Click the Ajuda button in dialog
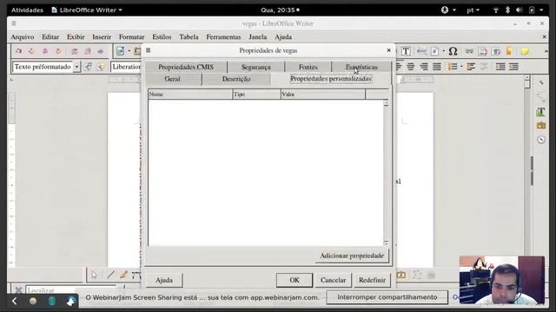This screenshot has height=312, width=556. tap(164, 280)
